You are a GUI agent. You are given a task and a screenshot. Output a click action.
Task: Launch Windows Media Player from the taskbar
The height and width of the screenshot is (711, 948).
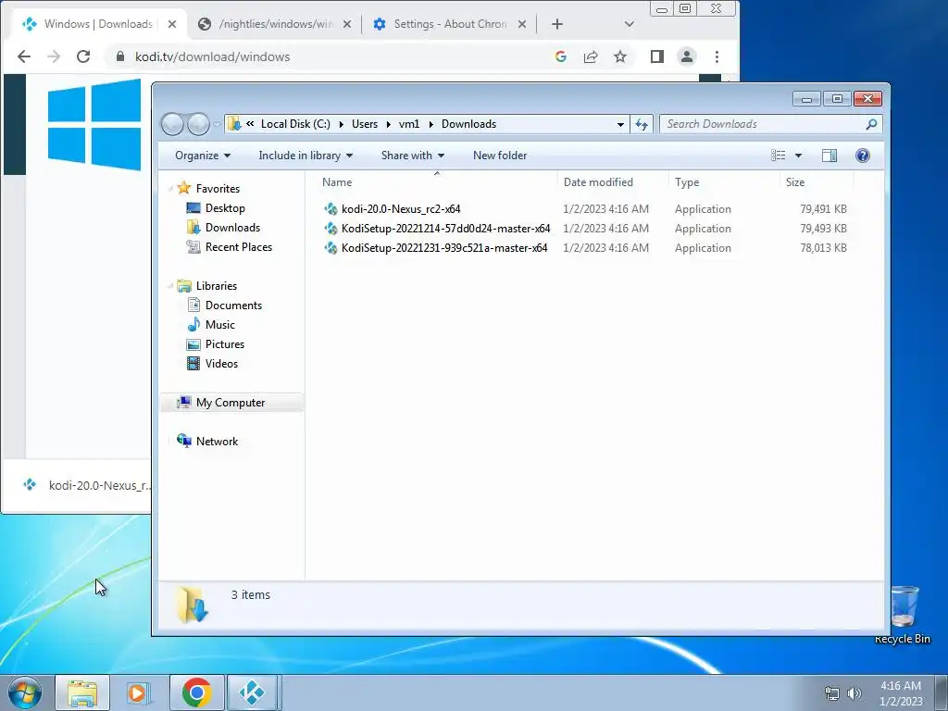click(x=138, y=692)
